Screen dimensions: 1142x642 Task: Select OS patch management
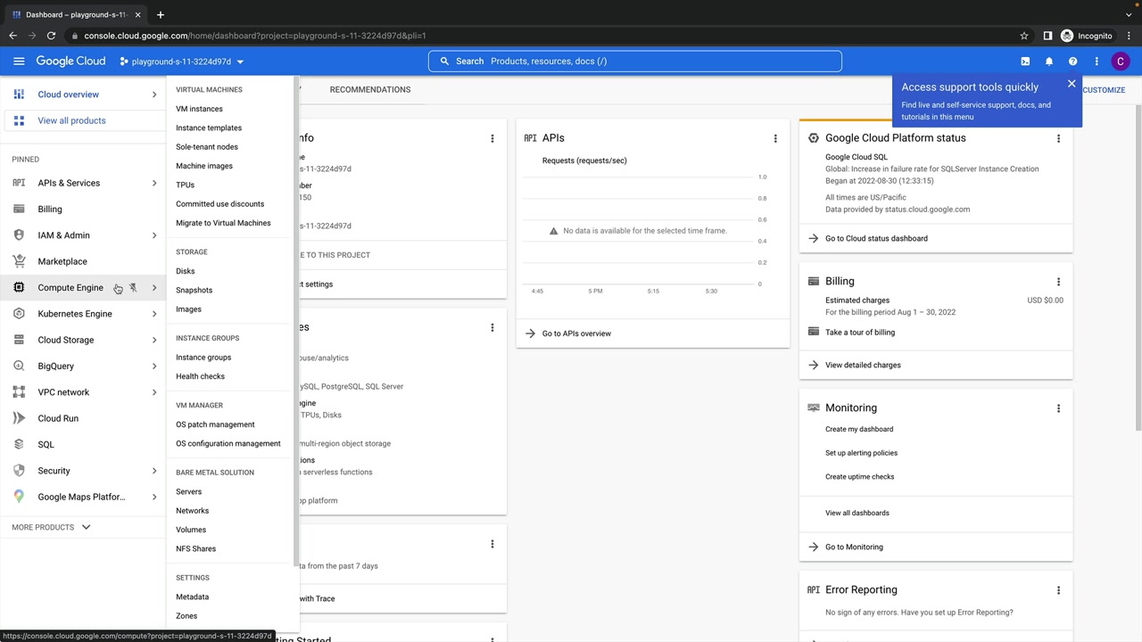pos(215,424)
